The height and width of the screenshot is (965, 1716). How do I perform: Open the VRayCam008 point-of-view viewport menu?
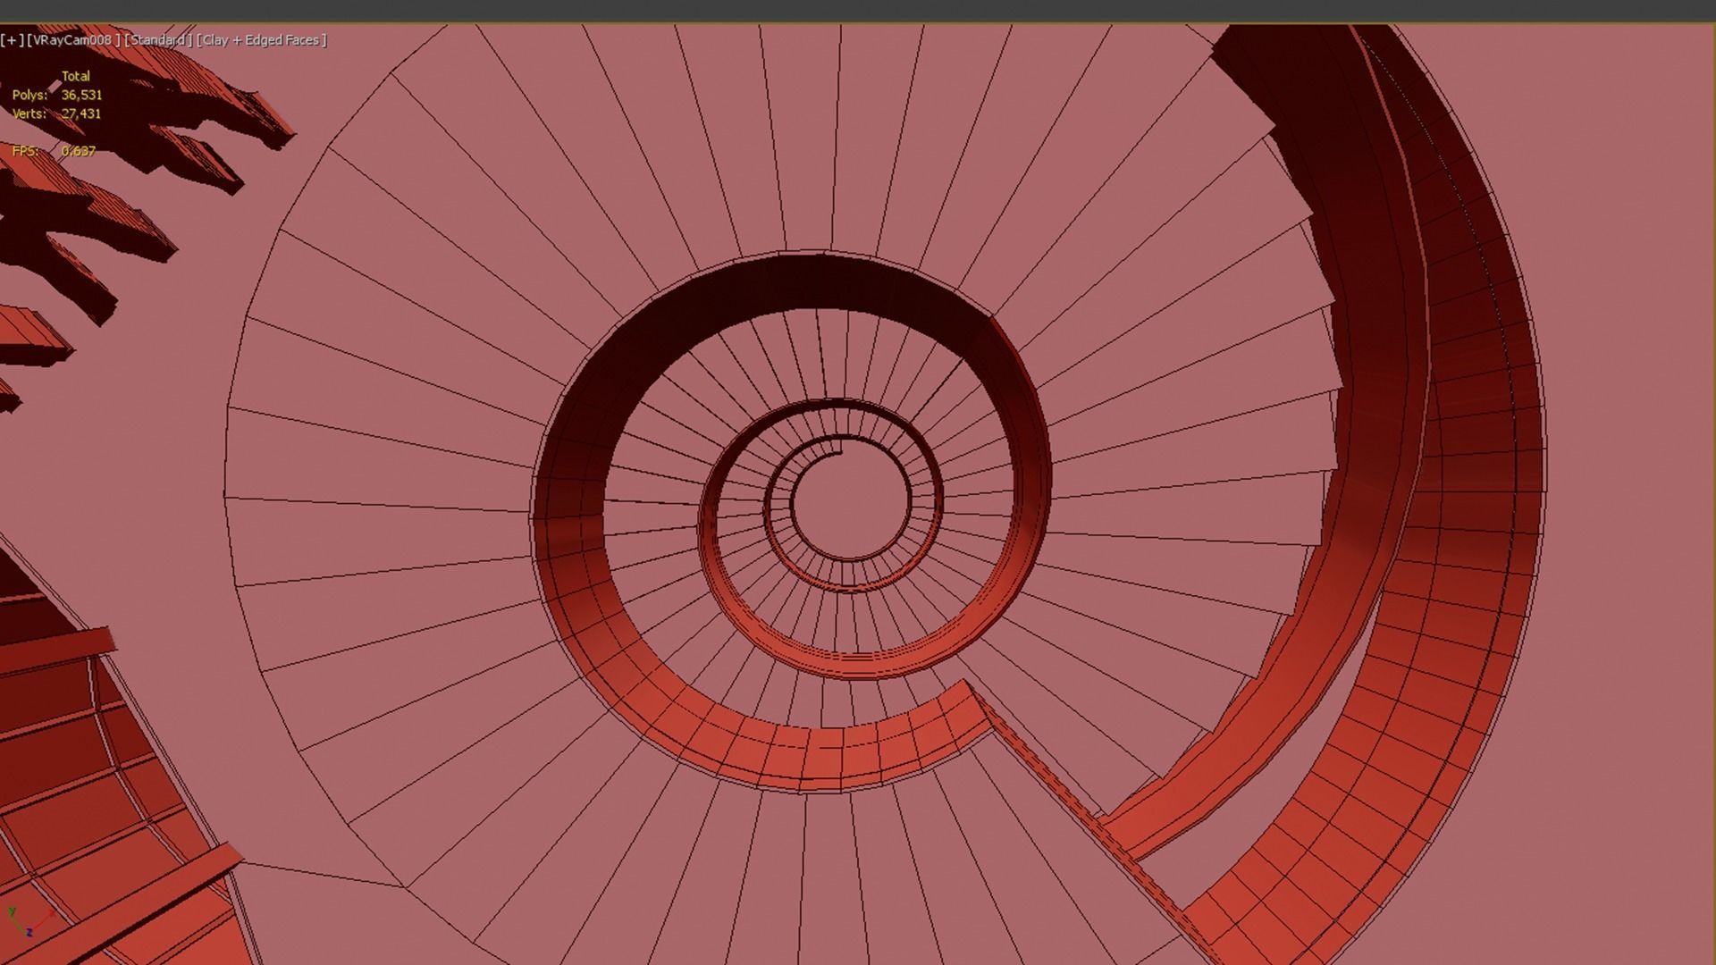(x=73, y=40)
